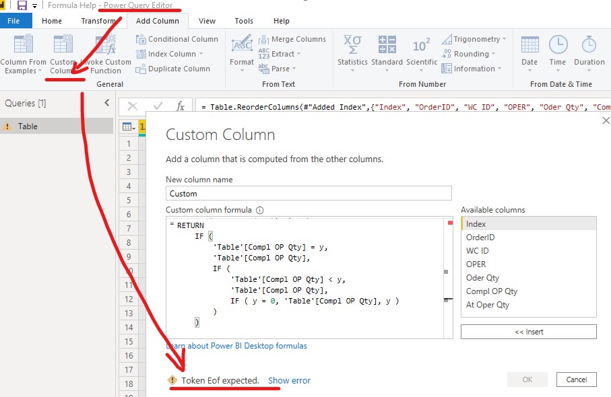Viewport: 611px width, 397px height.
Task: Open the Scientific functions menu
Action: [422, 54]
